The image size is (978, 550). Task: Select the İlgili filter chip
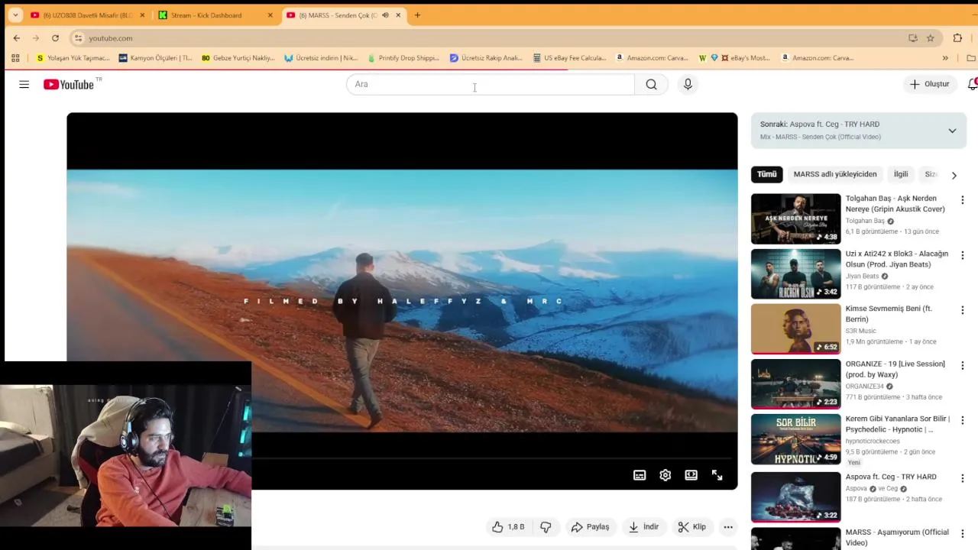(901, 174)
